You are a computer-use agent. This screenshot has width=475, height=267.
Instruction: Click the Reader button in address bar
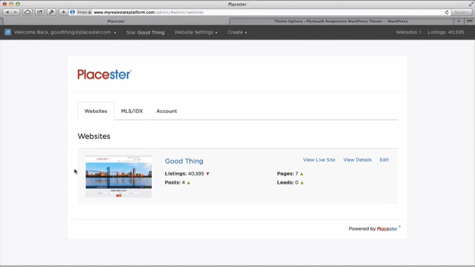(461, 13)
